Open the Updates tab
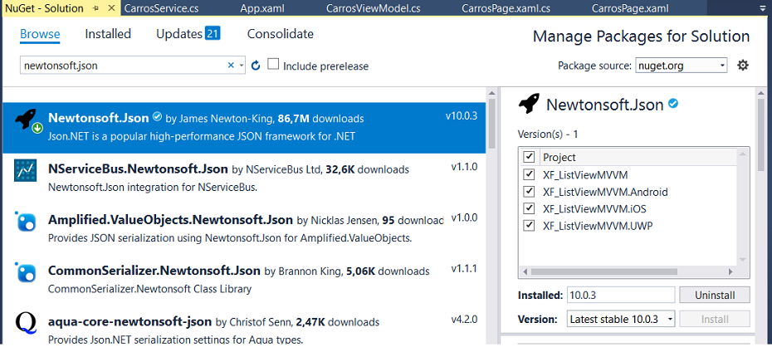This screenshot has height=347, width=772. pos(179,33)
